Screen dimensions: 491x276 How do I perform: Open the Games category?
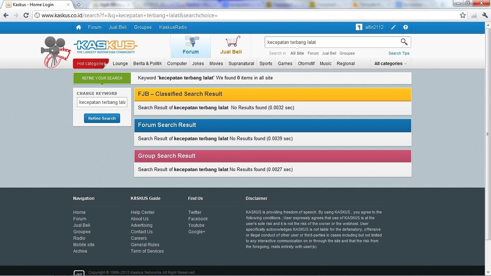pyautogui.click(x=285, y=64)
